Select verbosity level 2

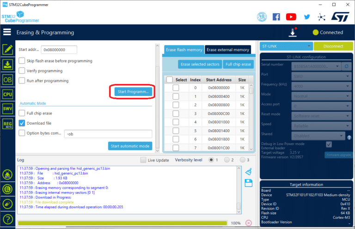click(227, 160)
